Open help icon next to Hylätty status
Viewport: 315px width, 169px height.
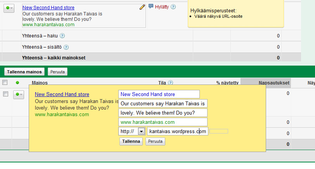(173, 7)
